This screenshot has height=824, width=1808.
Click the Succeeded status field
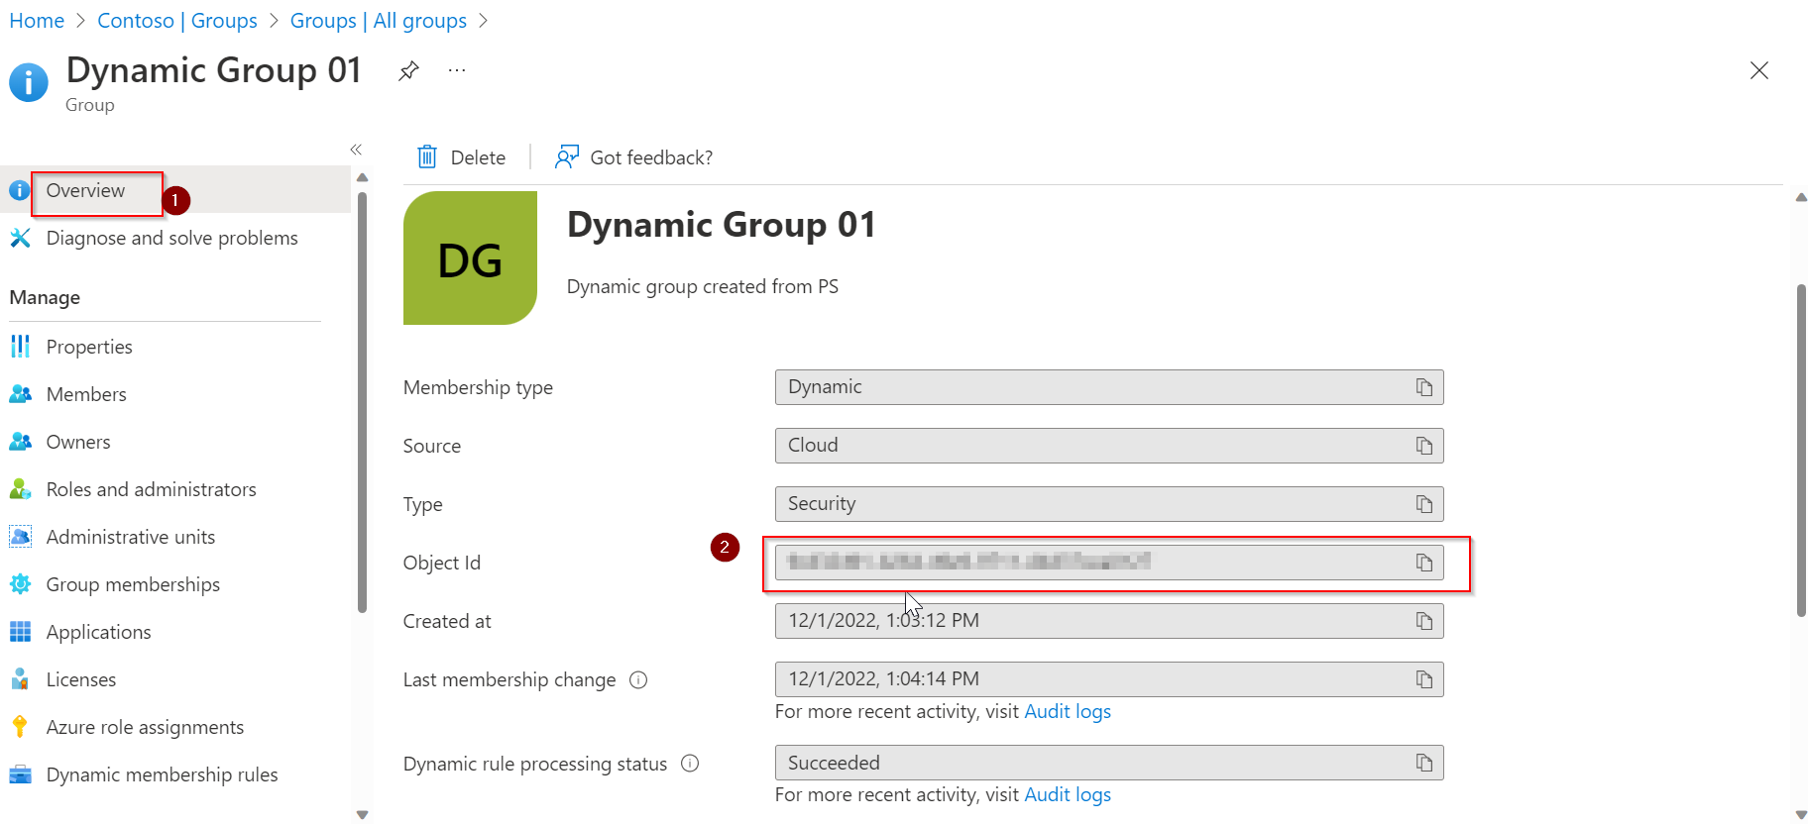[x=1109, y=763]
